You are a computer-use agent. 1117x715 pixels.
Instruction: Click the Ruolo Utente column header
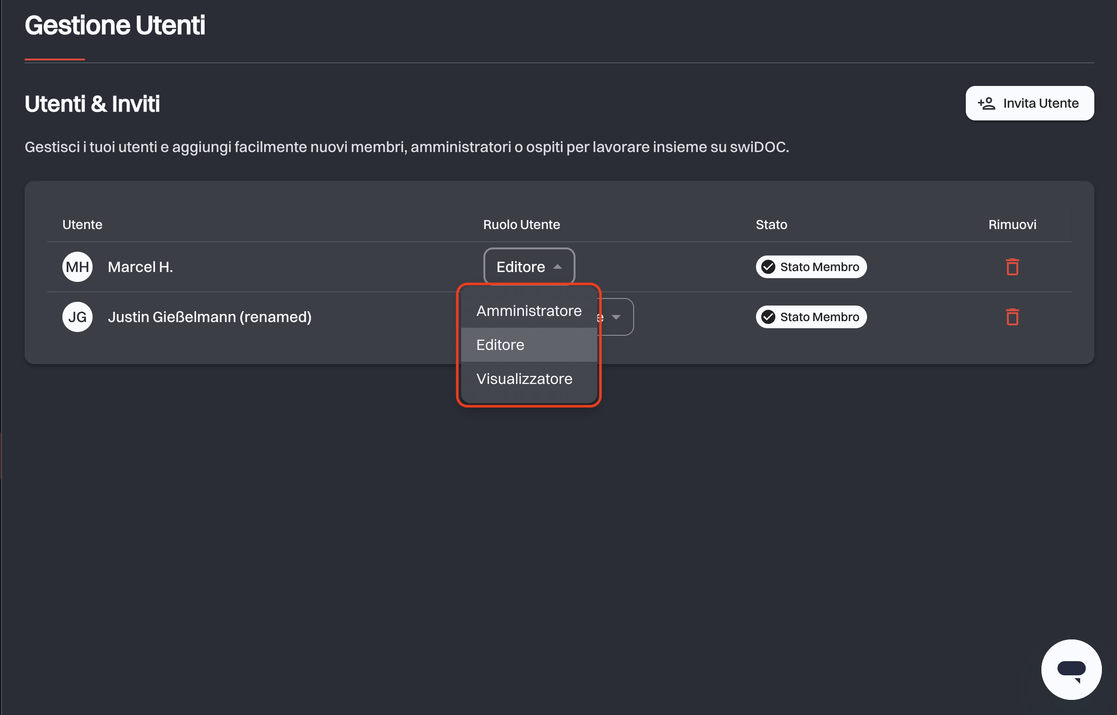pyautogui.click(x=522, y=224)
